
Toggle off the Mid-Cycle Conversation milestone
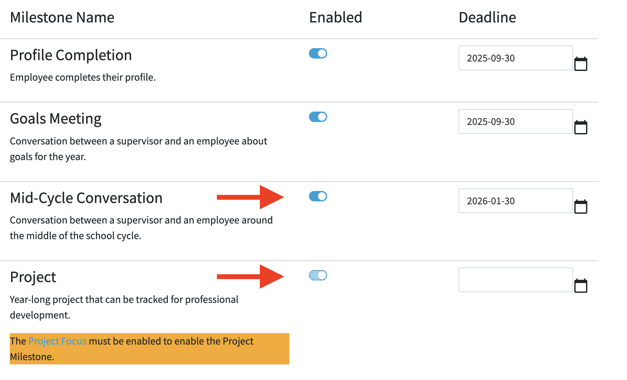318,196
